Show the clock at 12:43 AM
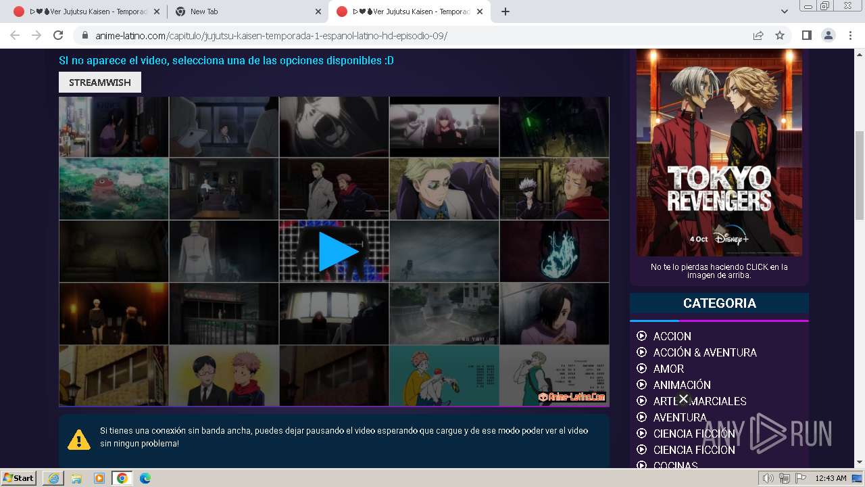Viewport: 865px width, 487px height. coord(831,478)
